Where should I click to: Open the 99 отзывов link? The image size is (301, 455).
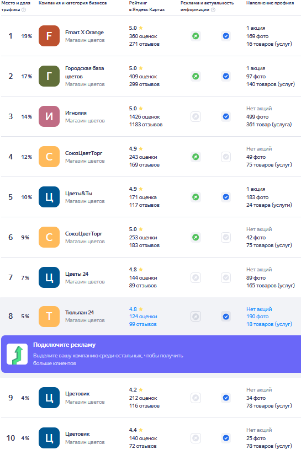point(143,324)
